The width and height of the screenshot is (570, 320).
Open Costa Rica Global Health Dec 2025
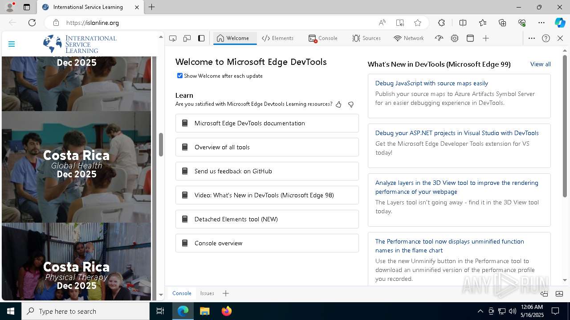[x=77, y=167]
